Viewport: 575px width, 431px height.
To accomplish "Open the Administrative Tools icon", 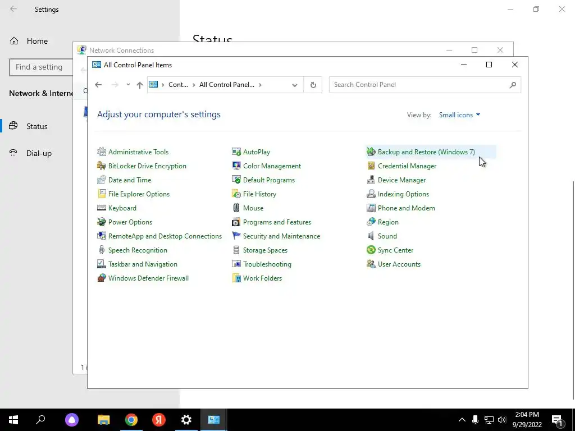I will pos(102,152).
